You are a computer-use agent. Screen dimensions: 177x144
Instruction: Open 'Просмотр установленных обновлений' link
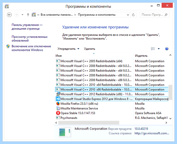(29, 38)
